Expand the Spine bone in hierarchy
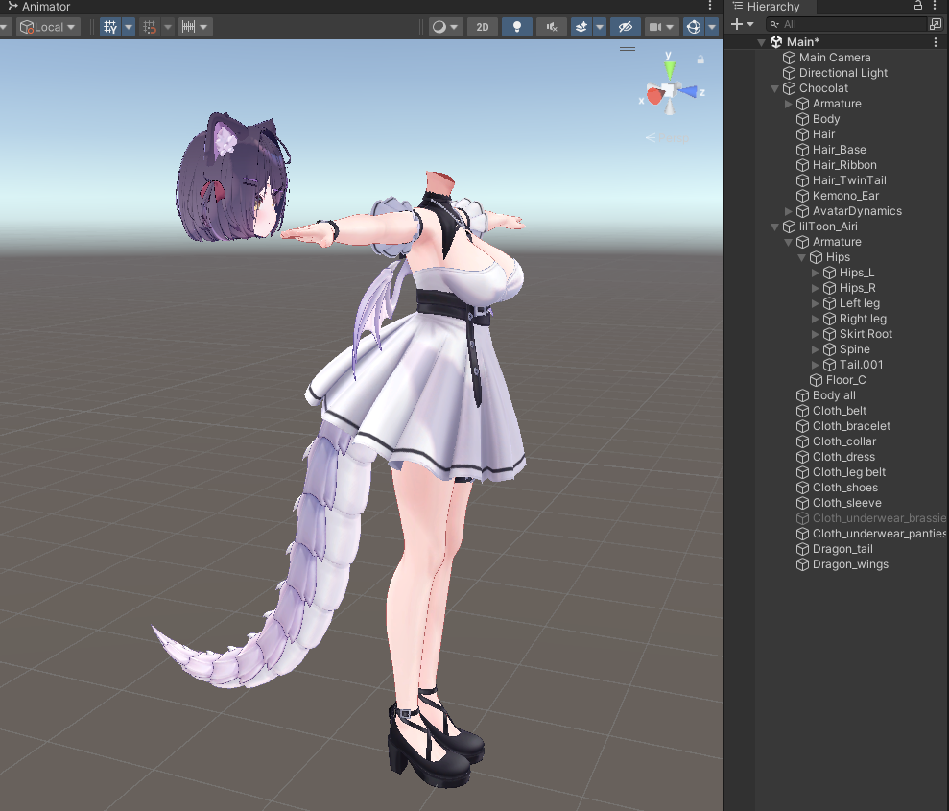 click(816, 349)
